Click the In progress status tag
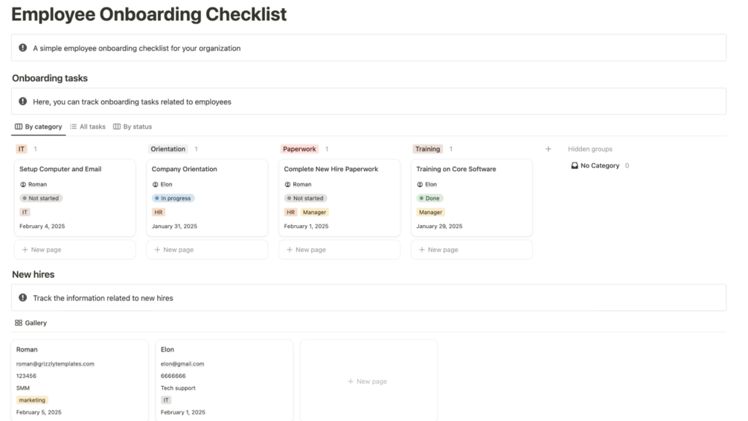748x421 pixels. pyautogui.click(x=173, y=198)
